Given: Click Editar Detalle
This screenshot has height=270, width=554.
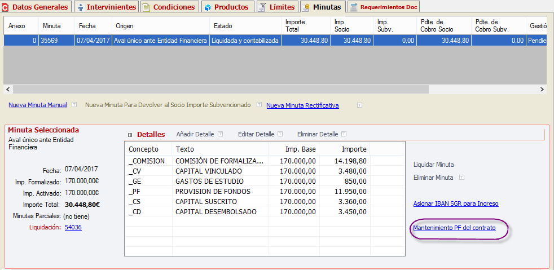Looking at the screenshot, I should tap(256, 134).
